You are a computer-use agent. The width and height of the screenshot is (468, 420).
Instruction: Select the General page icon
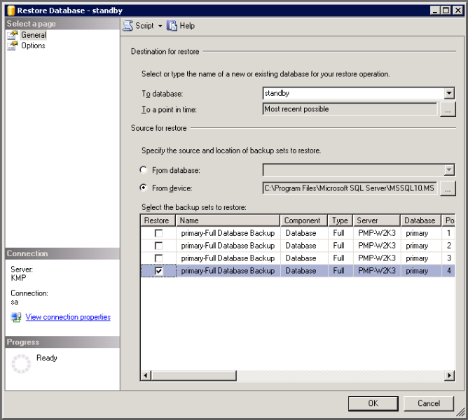point(13,35)
